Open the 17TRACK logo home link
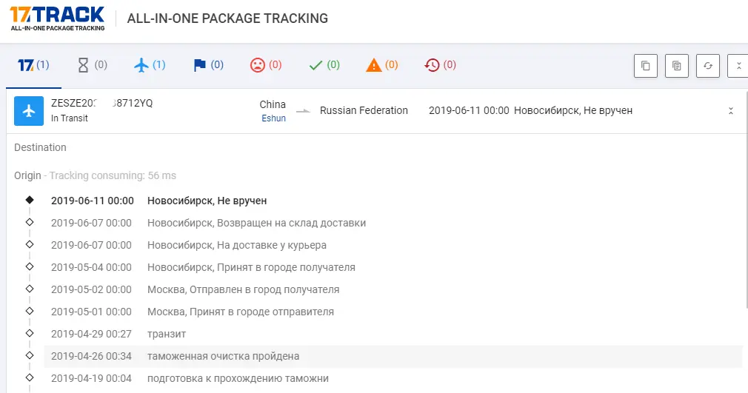The image size is (748, 393). point(57,19)
